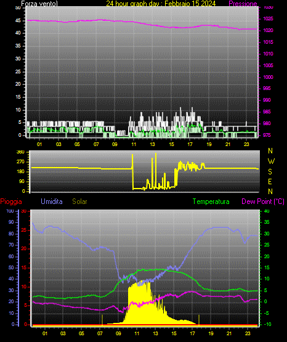Click the Pressione legend label
The image size is (287, 342).
(243, 4)
